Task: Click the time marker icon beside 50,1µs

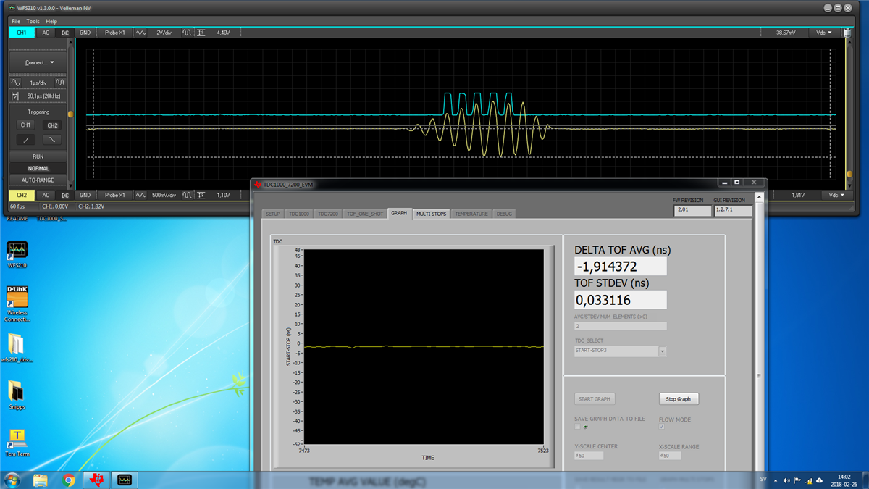Action: coord(16,96)
